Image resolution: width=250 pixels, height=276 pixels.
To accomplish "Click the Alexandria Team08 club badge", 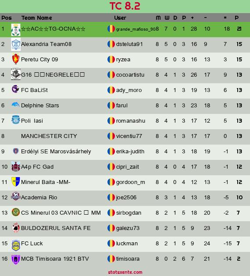I will [x=16, y=45].
